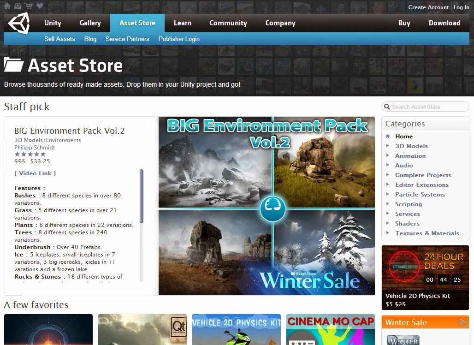Screen dimensions: 474x345
Task: Open the Qt clouds favorite thumbnail
Action: [x=142, y=329]
